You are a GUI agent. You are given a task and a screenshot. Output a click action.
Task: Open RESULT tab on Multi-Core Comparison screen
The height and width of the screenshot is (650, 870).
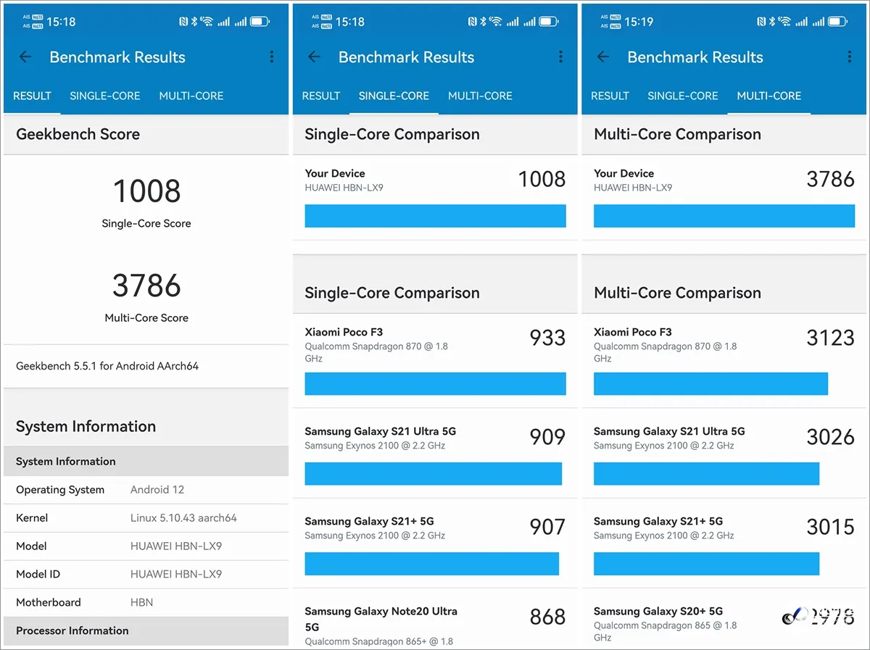(x=610, y=96)
